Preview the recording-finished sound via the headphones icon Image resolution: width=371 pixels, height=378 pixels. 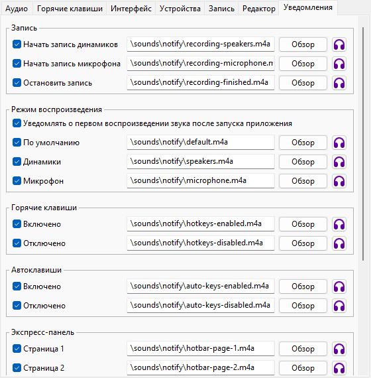pos(339,83)
